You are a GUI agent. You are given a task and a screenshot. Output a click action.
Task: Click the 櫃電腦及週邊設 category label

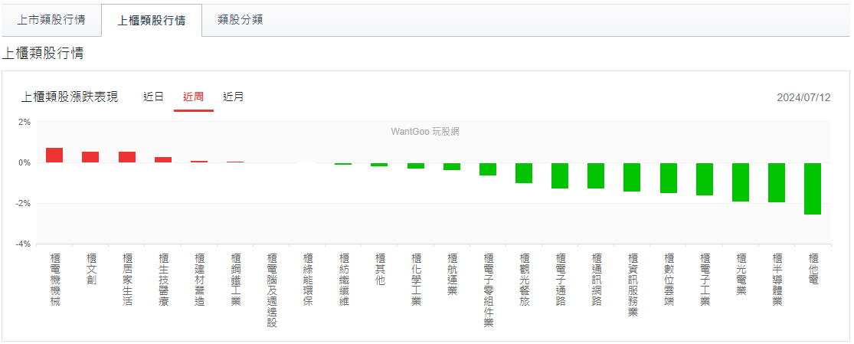[271, 290]
